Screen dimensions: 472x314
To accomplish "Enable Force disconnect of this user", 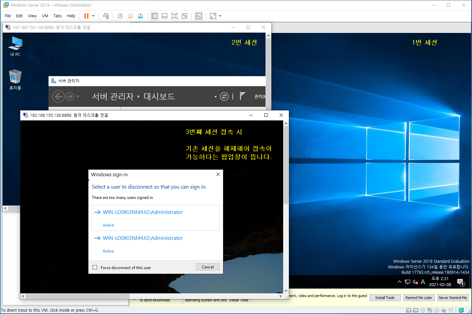I will 95,267.
